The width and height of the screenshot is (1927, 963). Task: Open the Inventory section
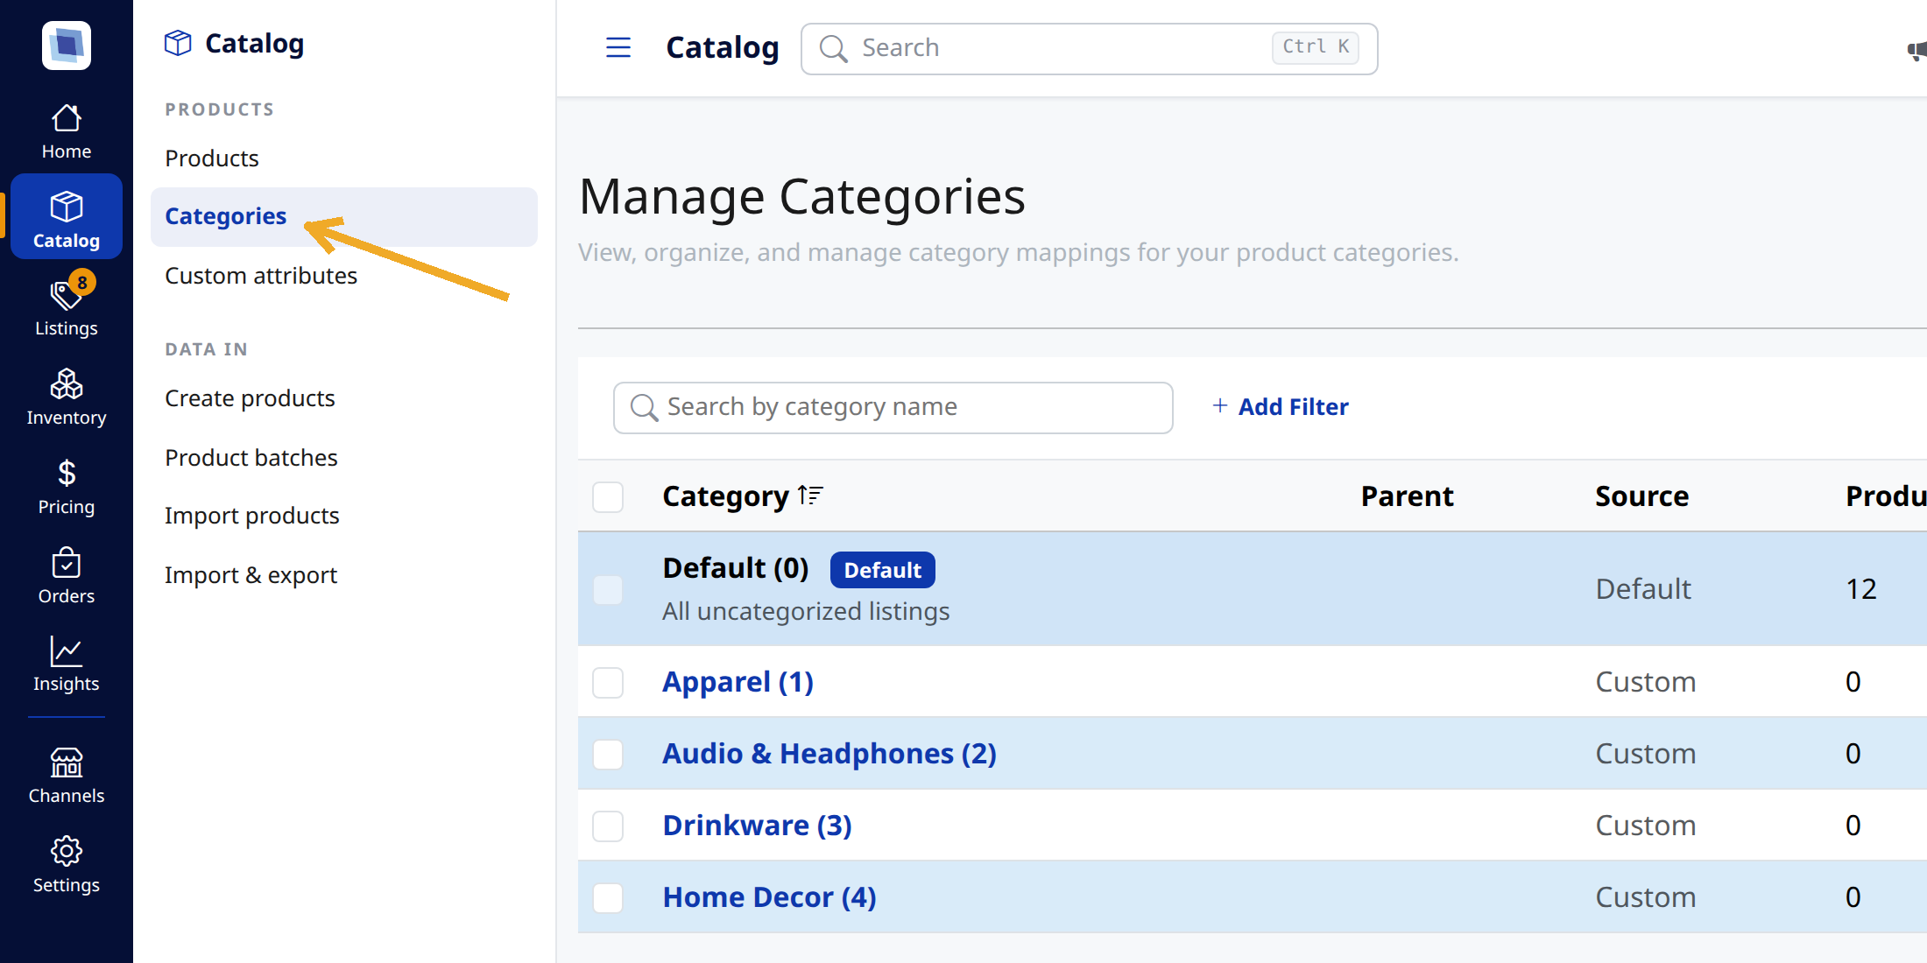(x=67, y=397)
